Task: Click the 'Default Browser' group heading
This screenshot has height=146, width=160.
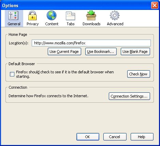Action: click(21, 64)
